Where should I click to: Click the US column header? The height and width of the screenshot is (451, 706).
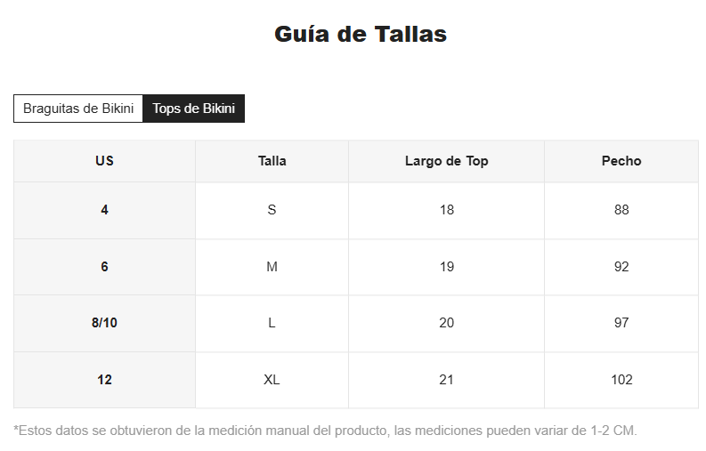coord(104,161)
